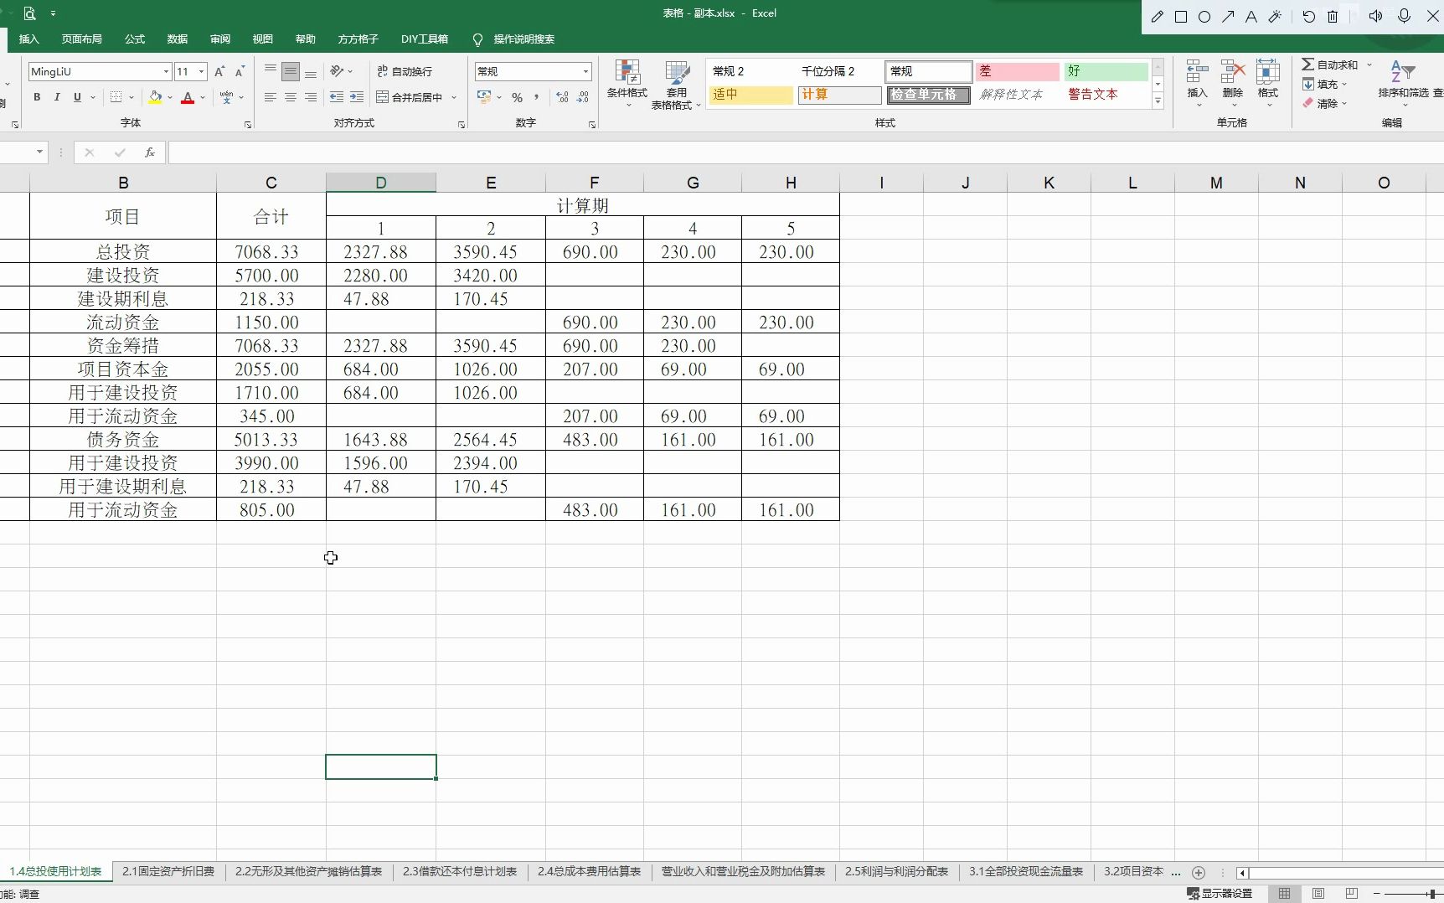The image size is (1444, 903).
Task: Open the 公式 ribbon tab
Action: (x=135, y=39)
